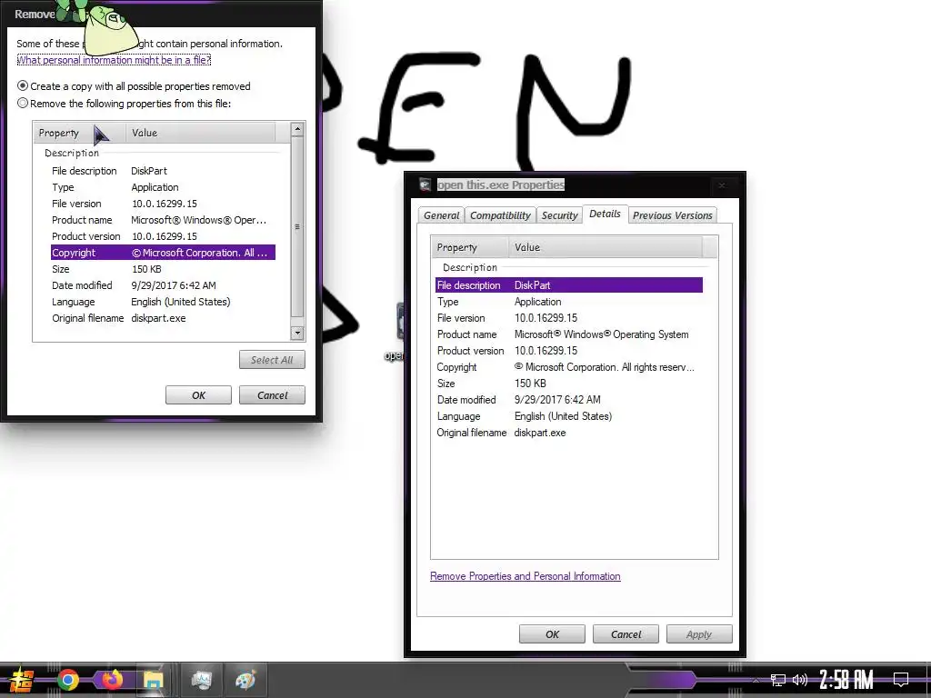
Task: Click Property column header in Remove Properties dialog
Action: point(80,133)
